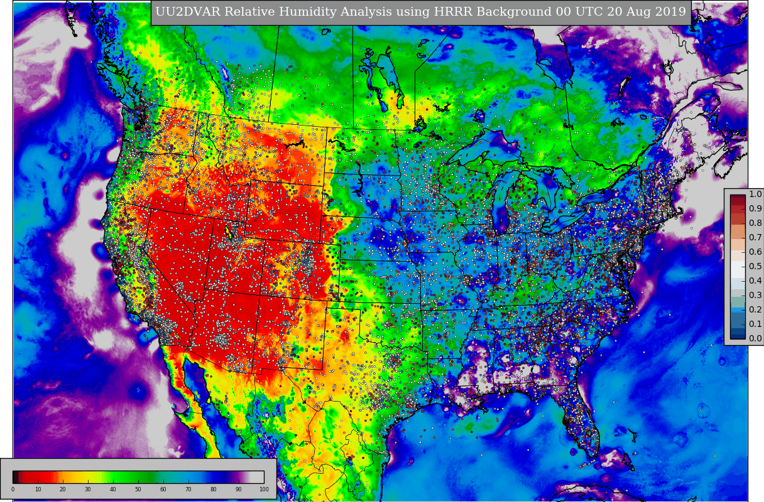
Task: Click the 60 tick label on humidity colorbar
Action: click(x=163, y=489)
